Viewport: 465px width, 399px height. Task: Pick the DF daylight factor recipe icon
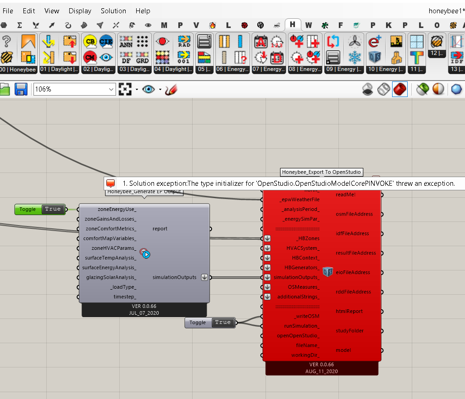tap(126, 57)
